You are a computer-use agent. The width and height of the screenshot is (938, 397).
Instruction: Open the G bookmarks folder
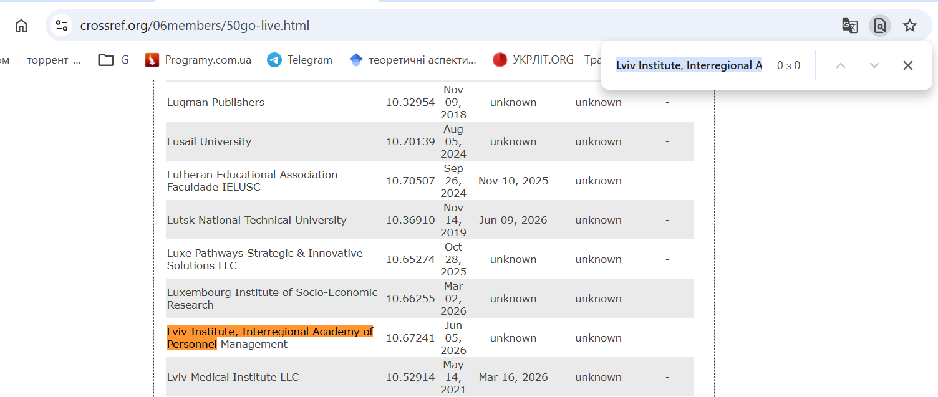(114, 60)
